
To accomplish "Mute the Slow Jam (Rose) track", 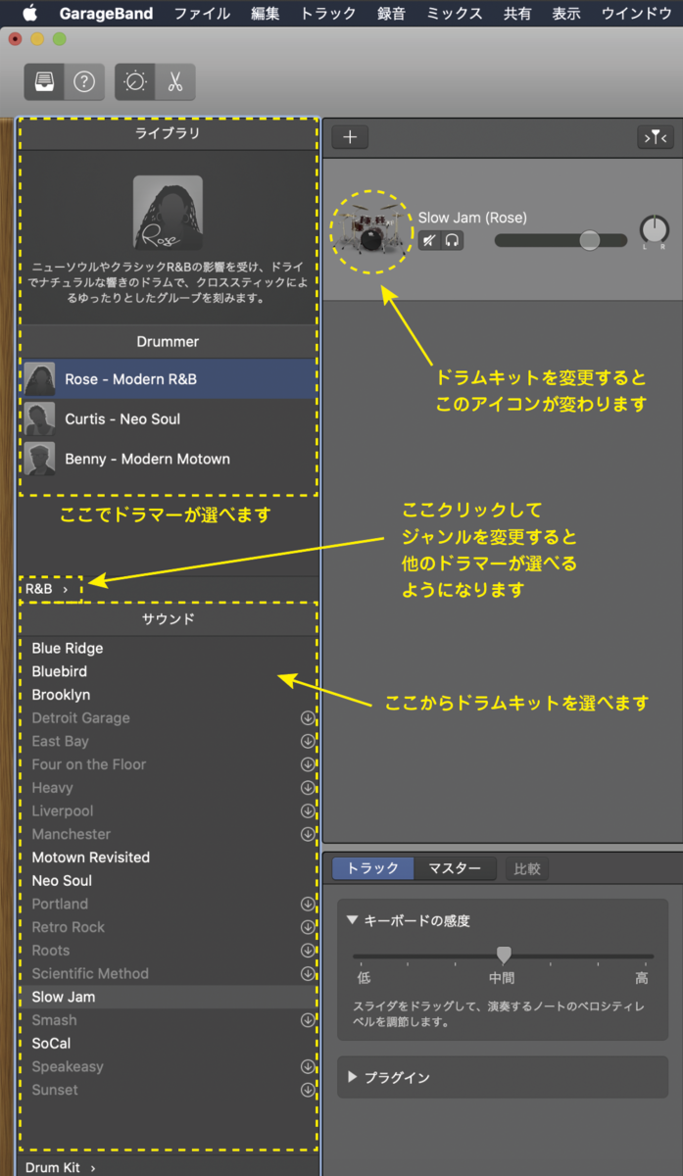I will pos(429,240).
